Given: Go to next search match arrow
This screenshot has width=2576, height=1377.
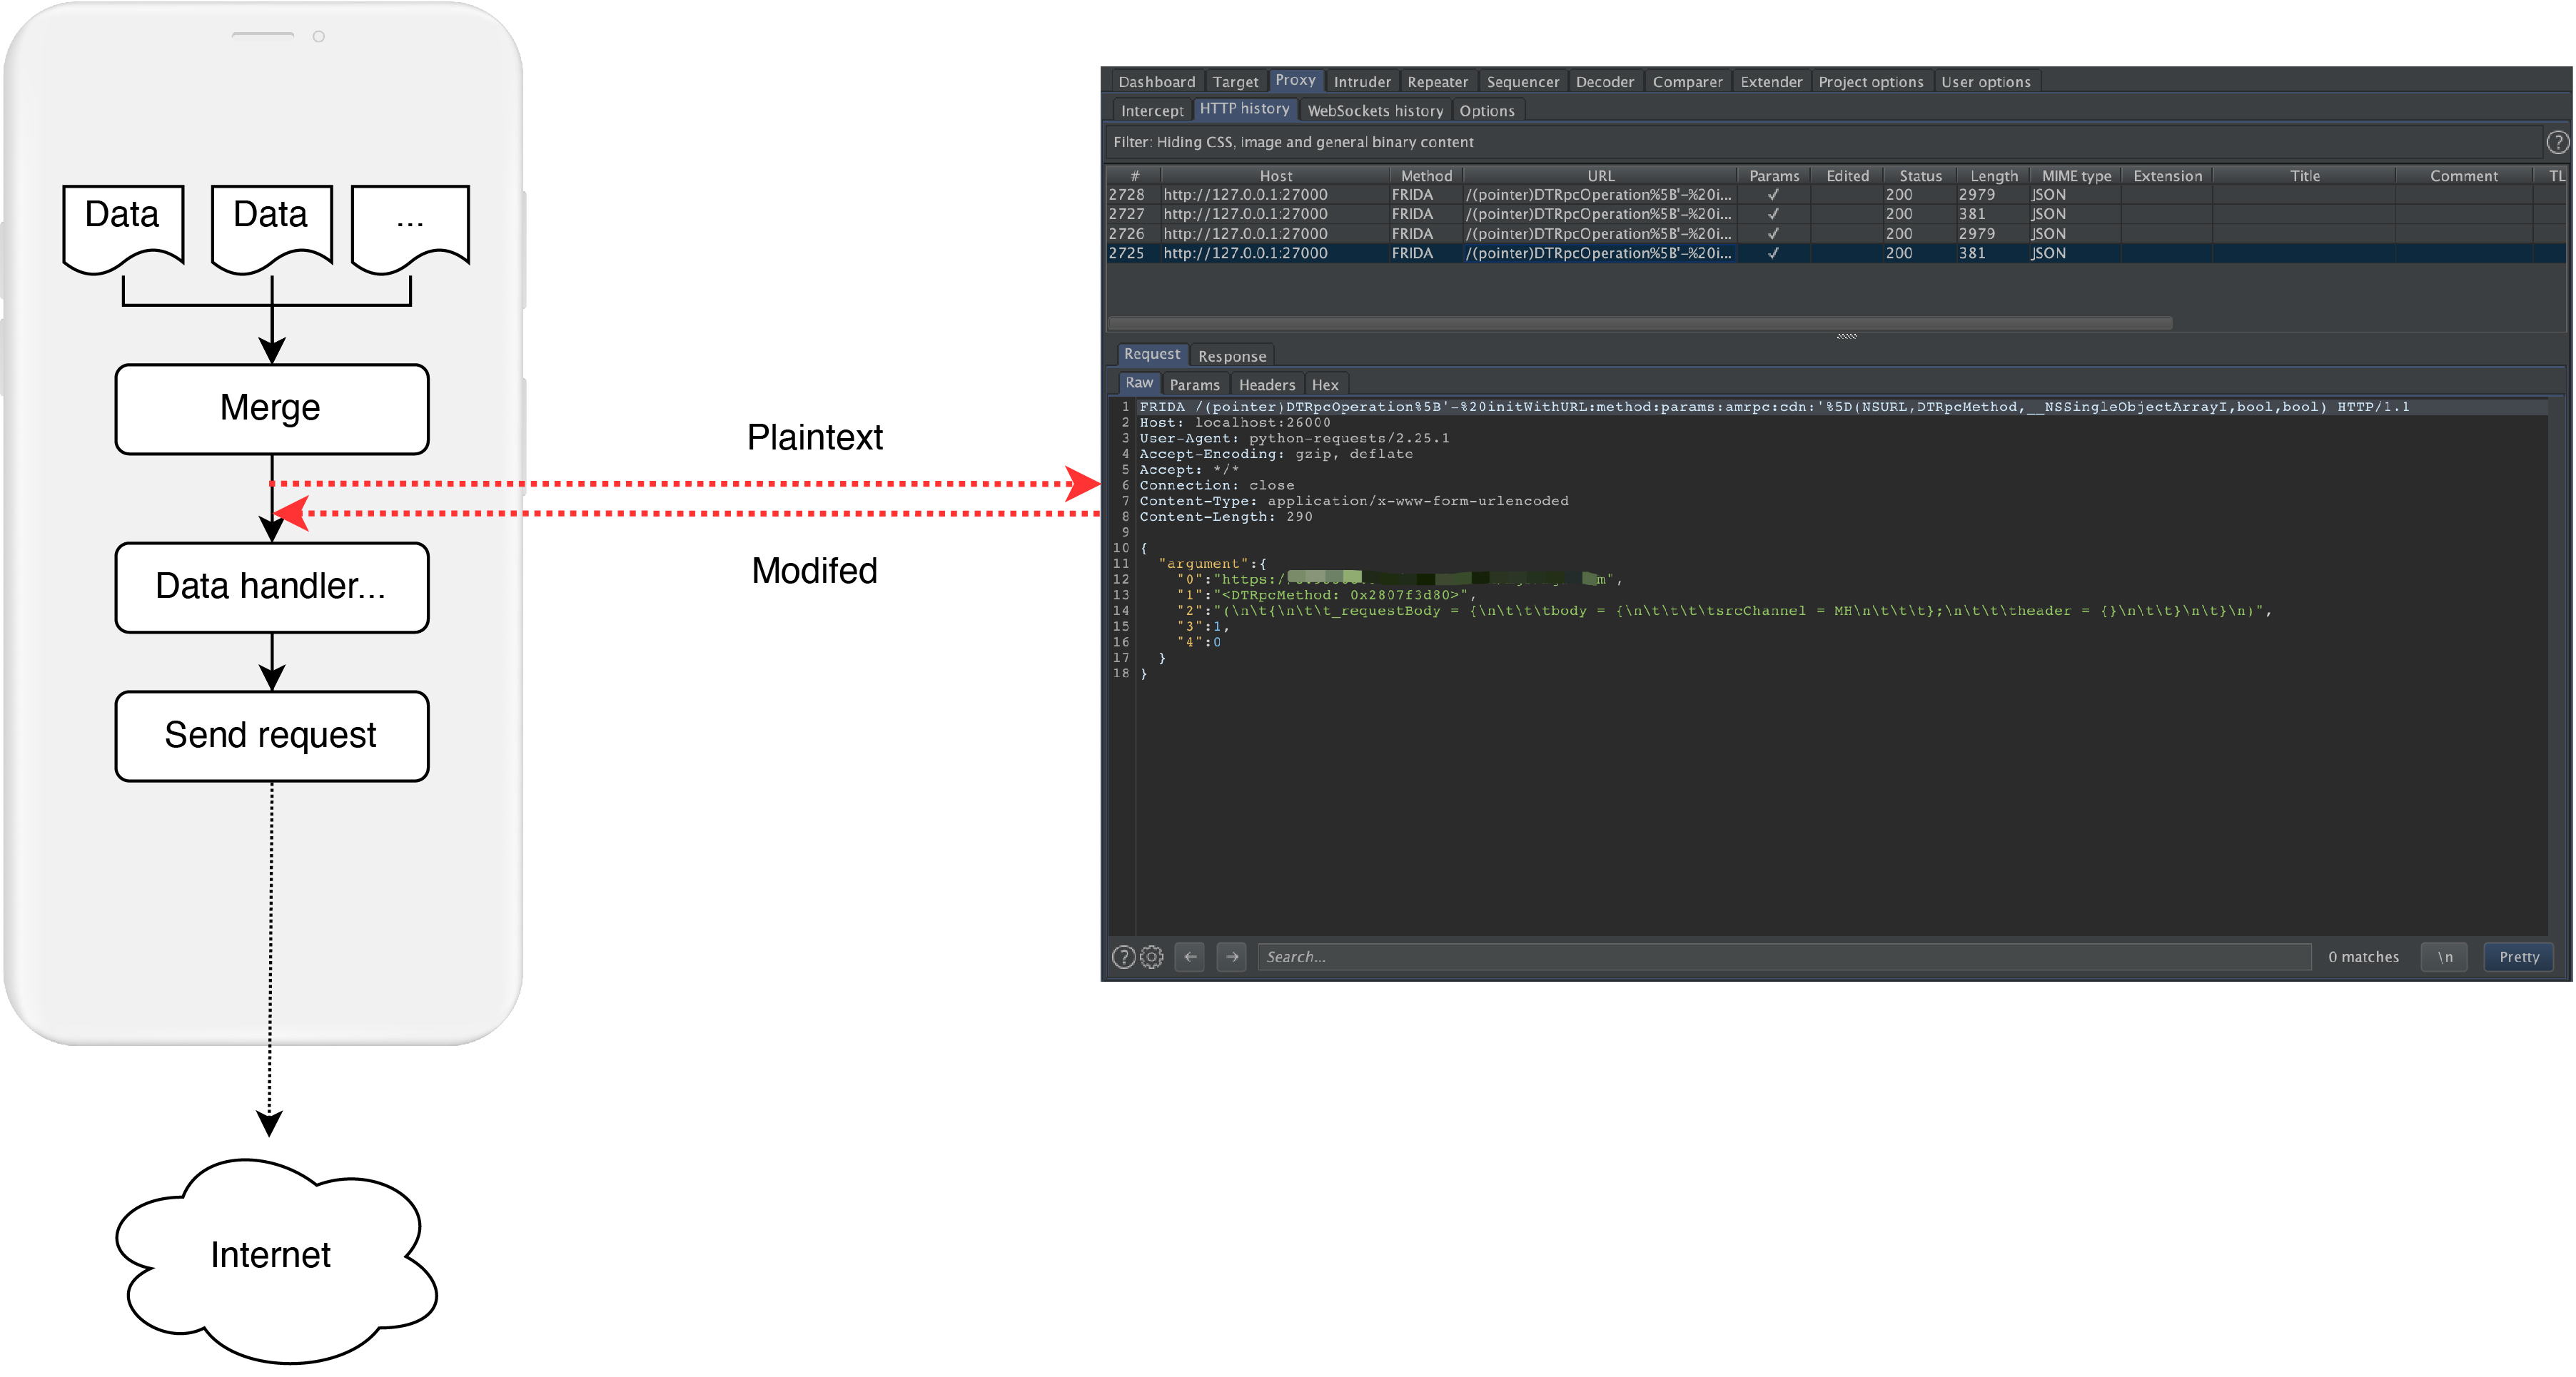Looking at the screenshot, I should point(1232,956).
